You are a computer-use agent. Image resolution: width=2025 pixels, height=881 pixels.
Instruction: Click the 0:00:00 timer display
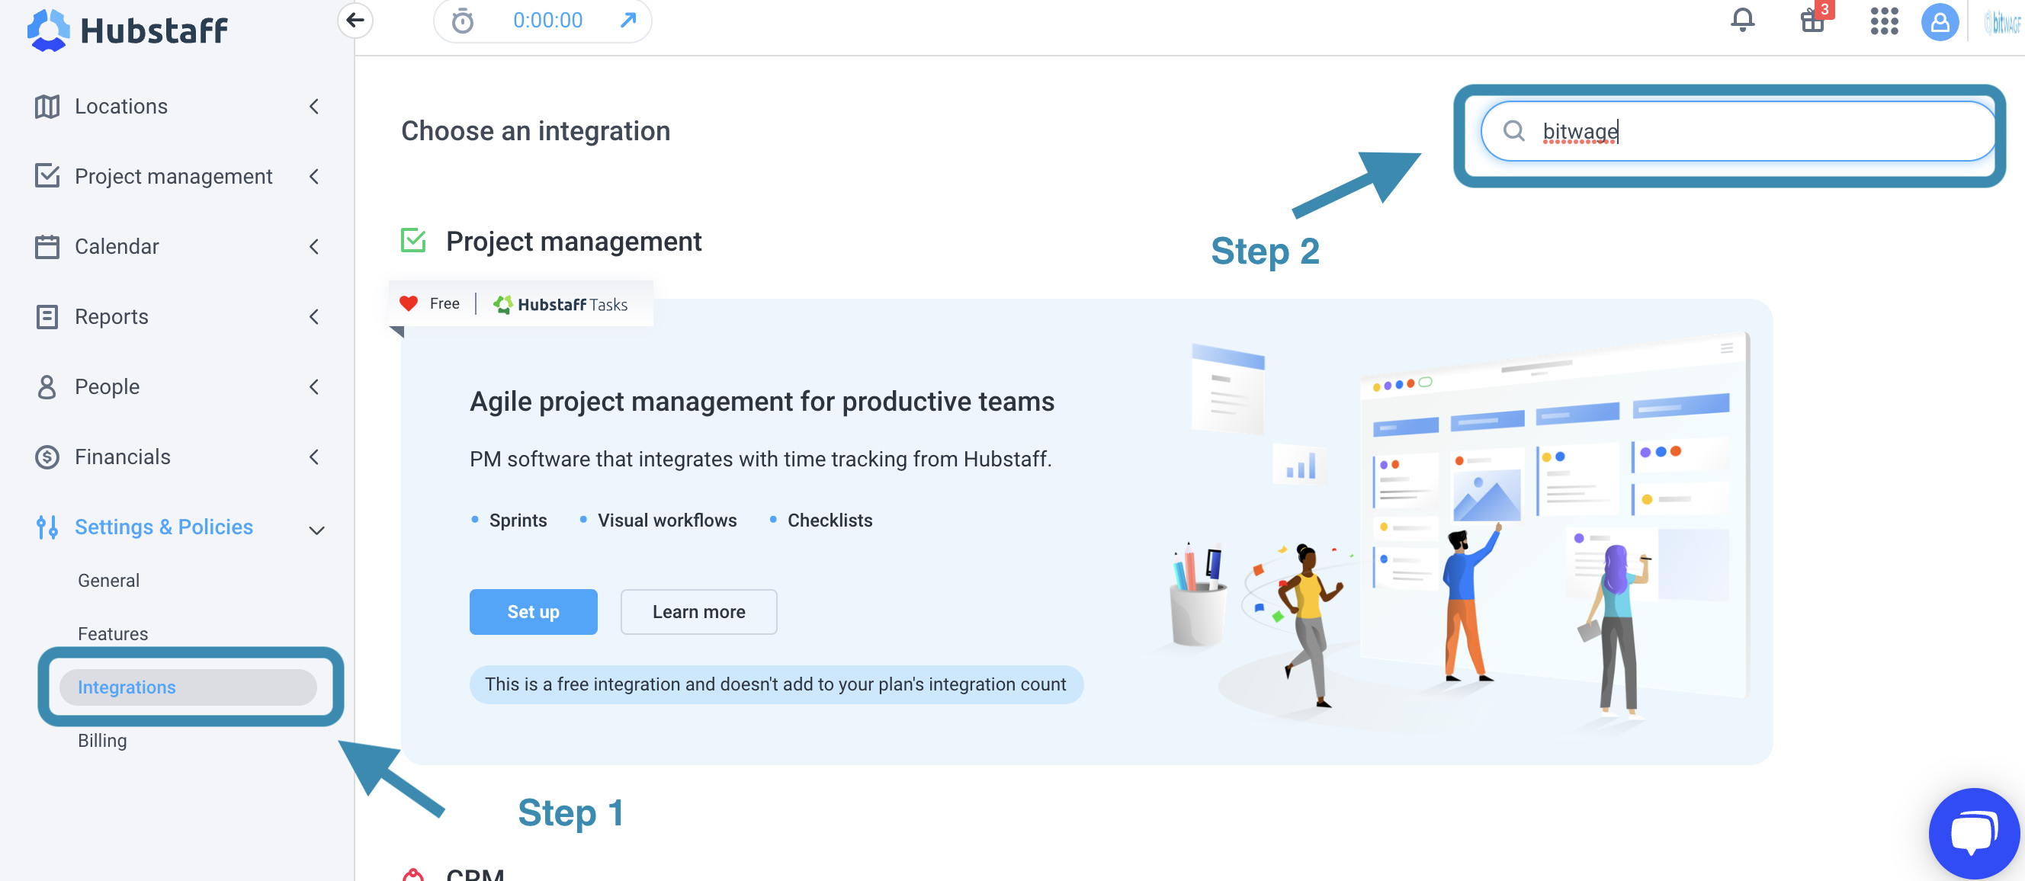coord(548,20)
